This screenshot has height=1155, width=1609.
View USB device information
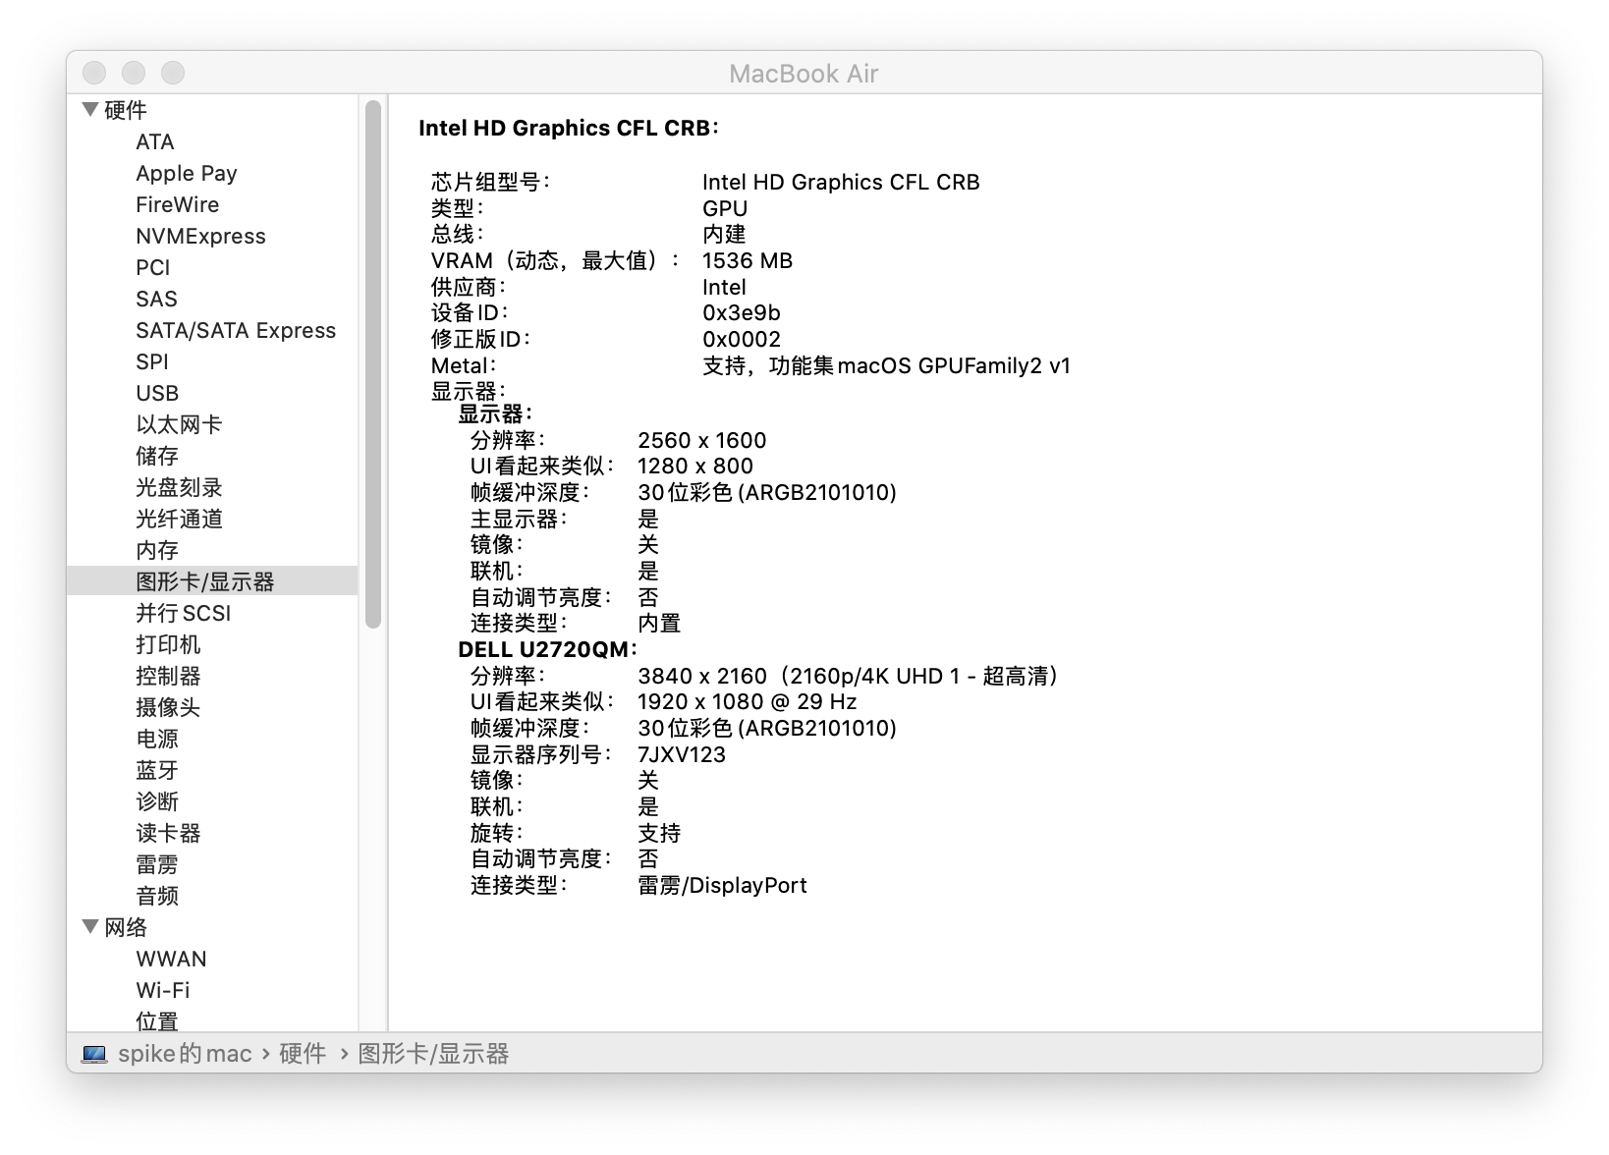(157, 393)
